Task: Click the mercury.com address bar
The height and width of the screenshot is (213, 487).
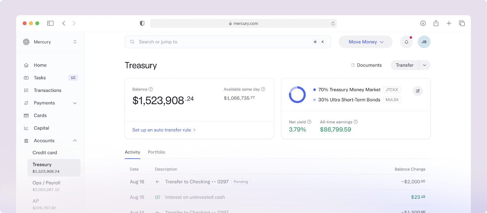Action: click(x=243, y=23)
